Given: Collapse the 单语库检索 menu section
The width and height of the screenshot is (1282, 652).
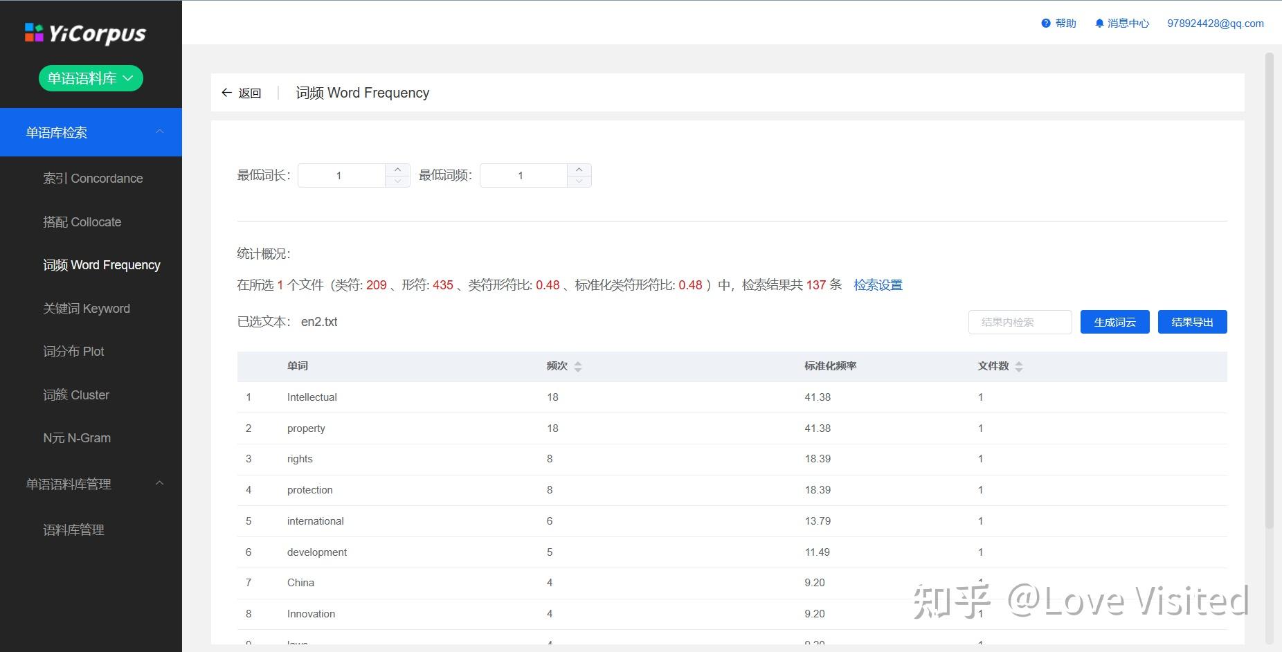Looking at the screenshot, I should (x=160, y=132).
